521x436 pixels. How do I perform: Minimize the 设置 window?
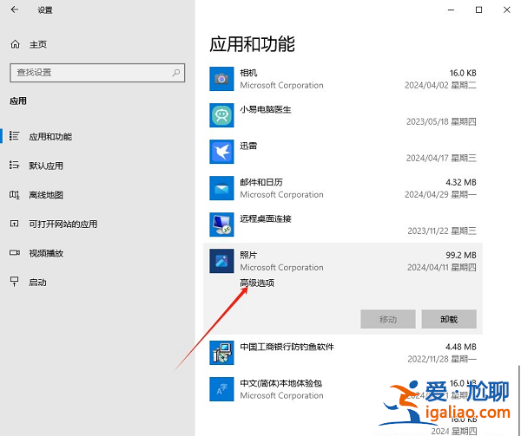[451, 10]
